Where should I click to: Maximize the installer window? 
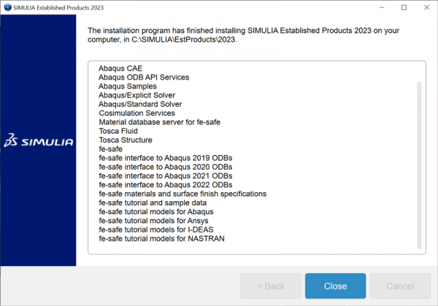(x=404, y=7)
